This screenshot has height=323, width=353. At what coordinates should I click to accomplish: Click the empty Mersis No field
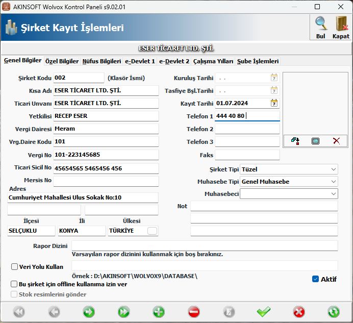(106, 181)
